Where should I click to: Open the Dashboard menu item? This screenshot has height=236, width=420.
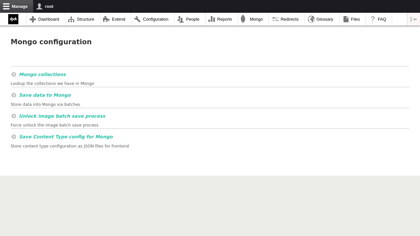point(46,19)
